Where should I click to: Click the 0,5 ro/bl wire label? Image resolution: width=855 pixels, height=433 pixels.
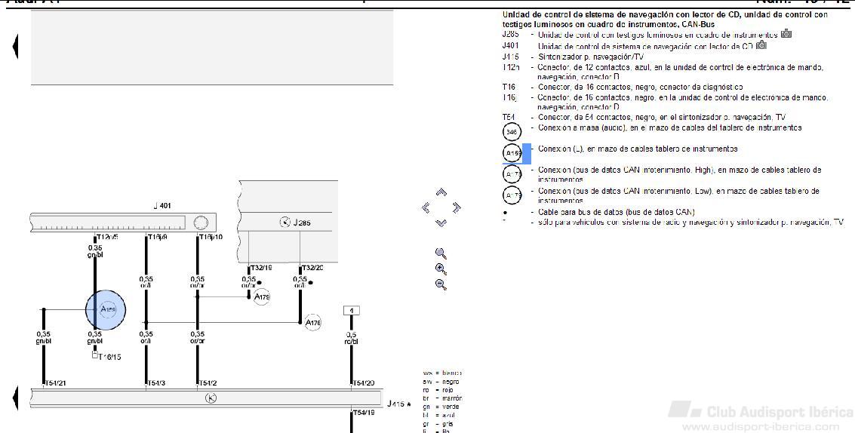(x=351, y=338)
